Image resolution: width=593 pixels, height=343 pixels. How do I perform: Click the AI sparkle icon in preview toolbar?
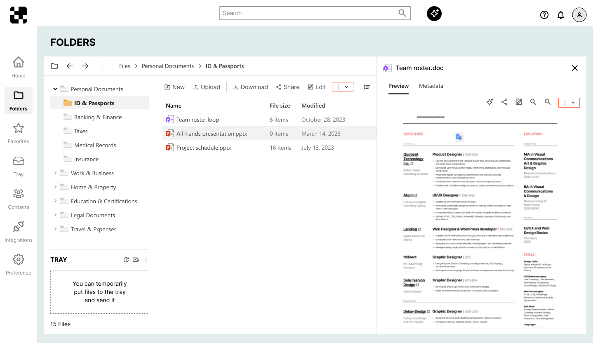coord(489,102)
